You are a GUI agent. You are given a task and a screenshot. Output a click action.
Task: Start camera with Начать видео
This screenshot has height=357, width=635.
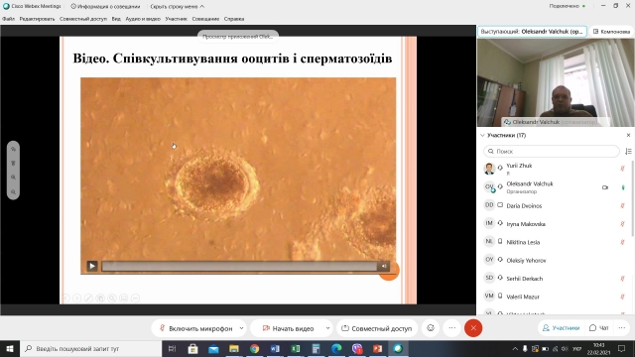pos(288,328)
